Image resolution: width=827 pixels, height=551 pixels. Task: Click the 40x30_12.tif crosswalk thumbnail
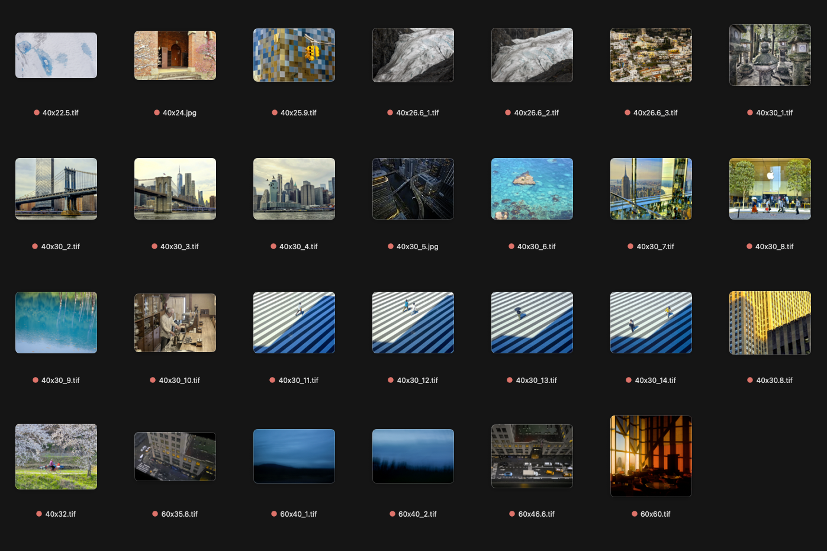[x=413, y=323]
